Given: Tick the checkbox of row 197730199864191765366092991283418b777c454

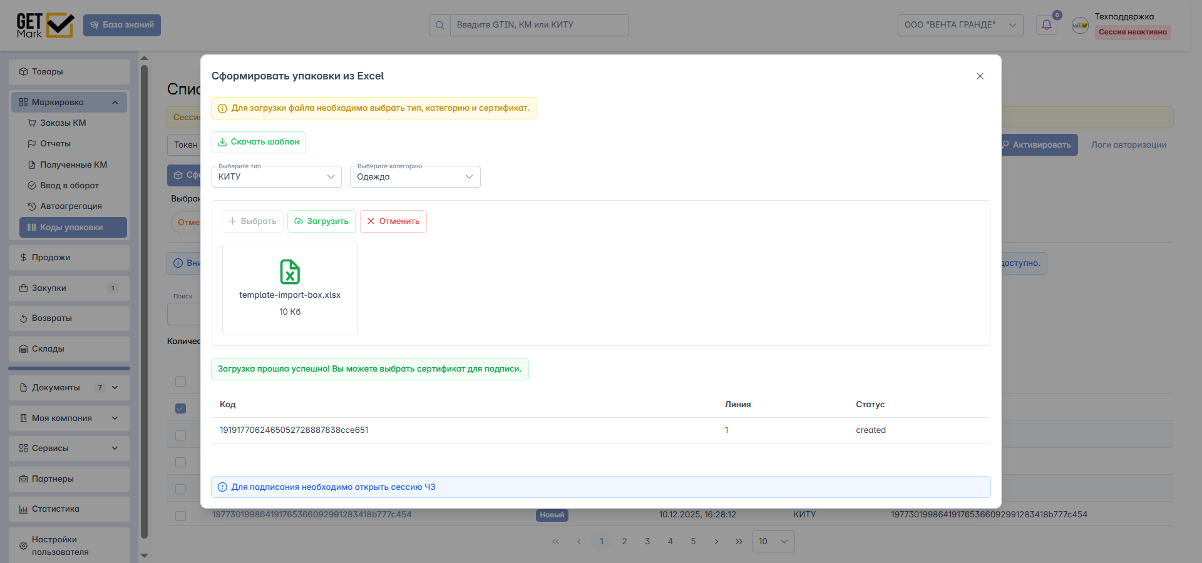Looking at the screenshot, I should [x=180, y=516].
